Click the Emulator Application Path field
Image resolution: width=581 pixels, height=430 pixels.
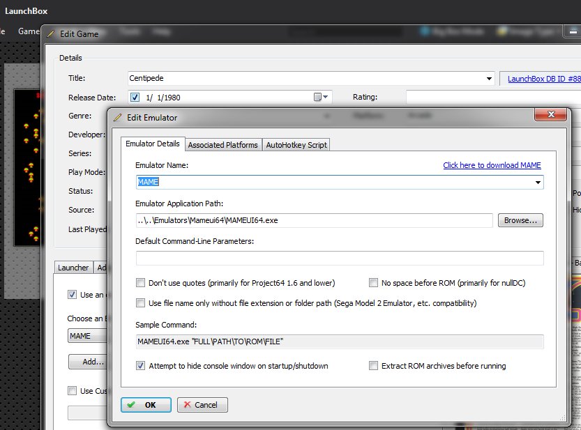314,220
